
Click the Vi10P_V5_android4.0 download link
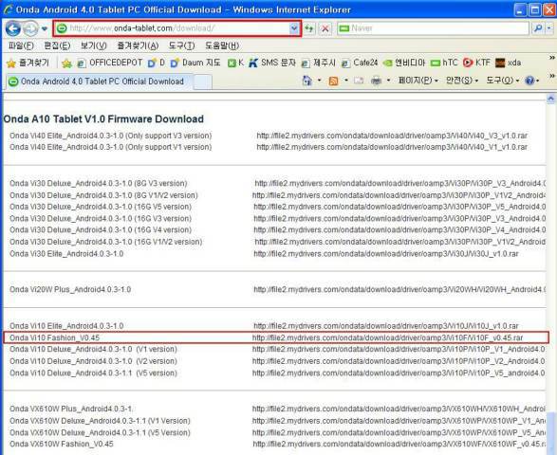coord(399,373)
